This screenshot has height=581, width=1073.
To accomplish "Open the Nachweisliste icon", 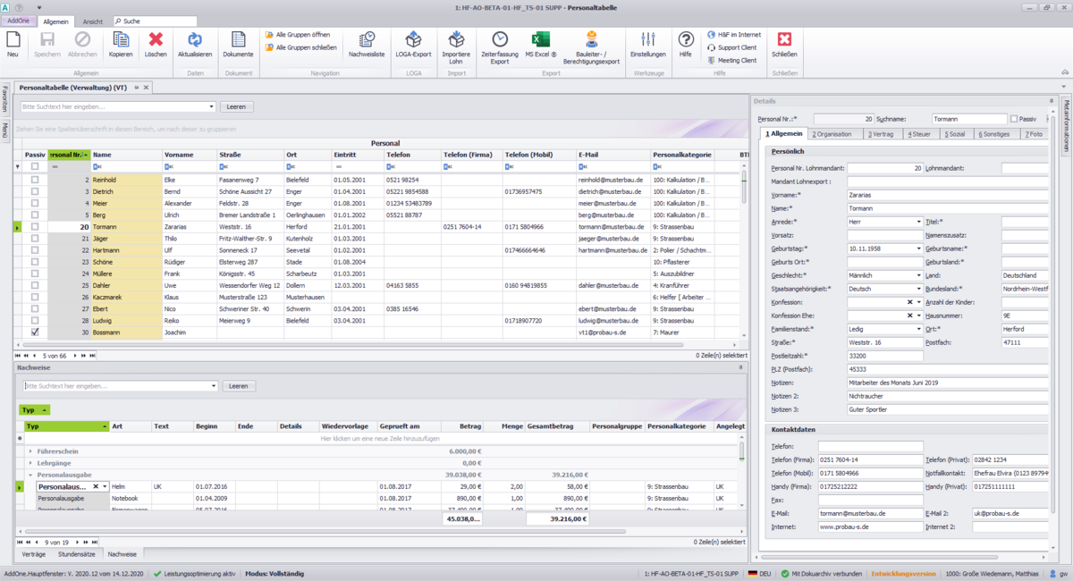I will click(x=367, y=43).
